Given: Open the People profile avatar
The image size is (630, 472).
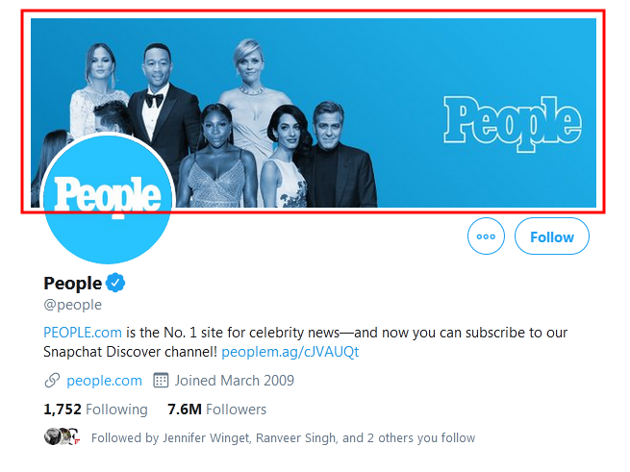Looking at the screenshot, I should [108, 200].
